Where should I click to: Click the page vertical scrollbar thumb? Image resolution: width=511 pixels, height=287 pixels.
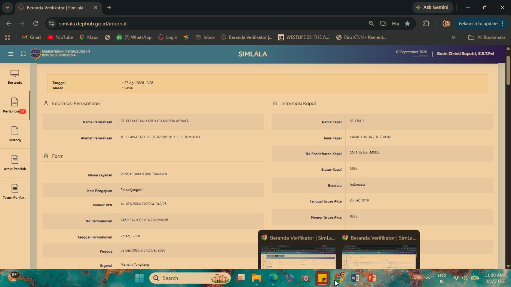pos(508,70)
